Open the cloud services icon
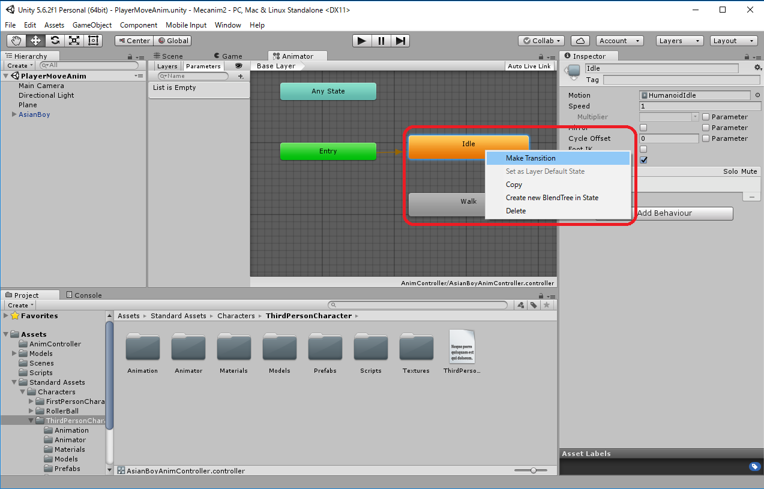 [x=580, y=41]
